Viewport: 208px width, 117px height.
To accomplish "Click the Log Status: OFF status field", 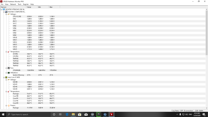I will click(177, 110).
